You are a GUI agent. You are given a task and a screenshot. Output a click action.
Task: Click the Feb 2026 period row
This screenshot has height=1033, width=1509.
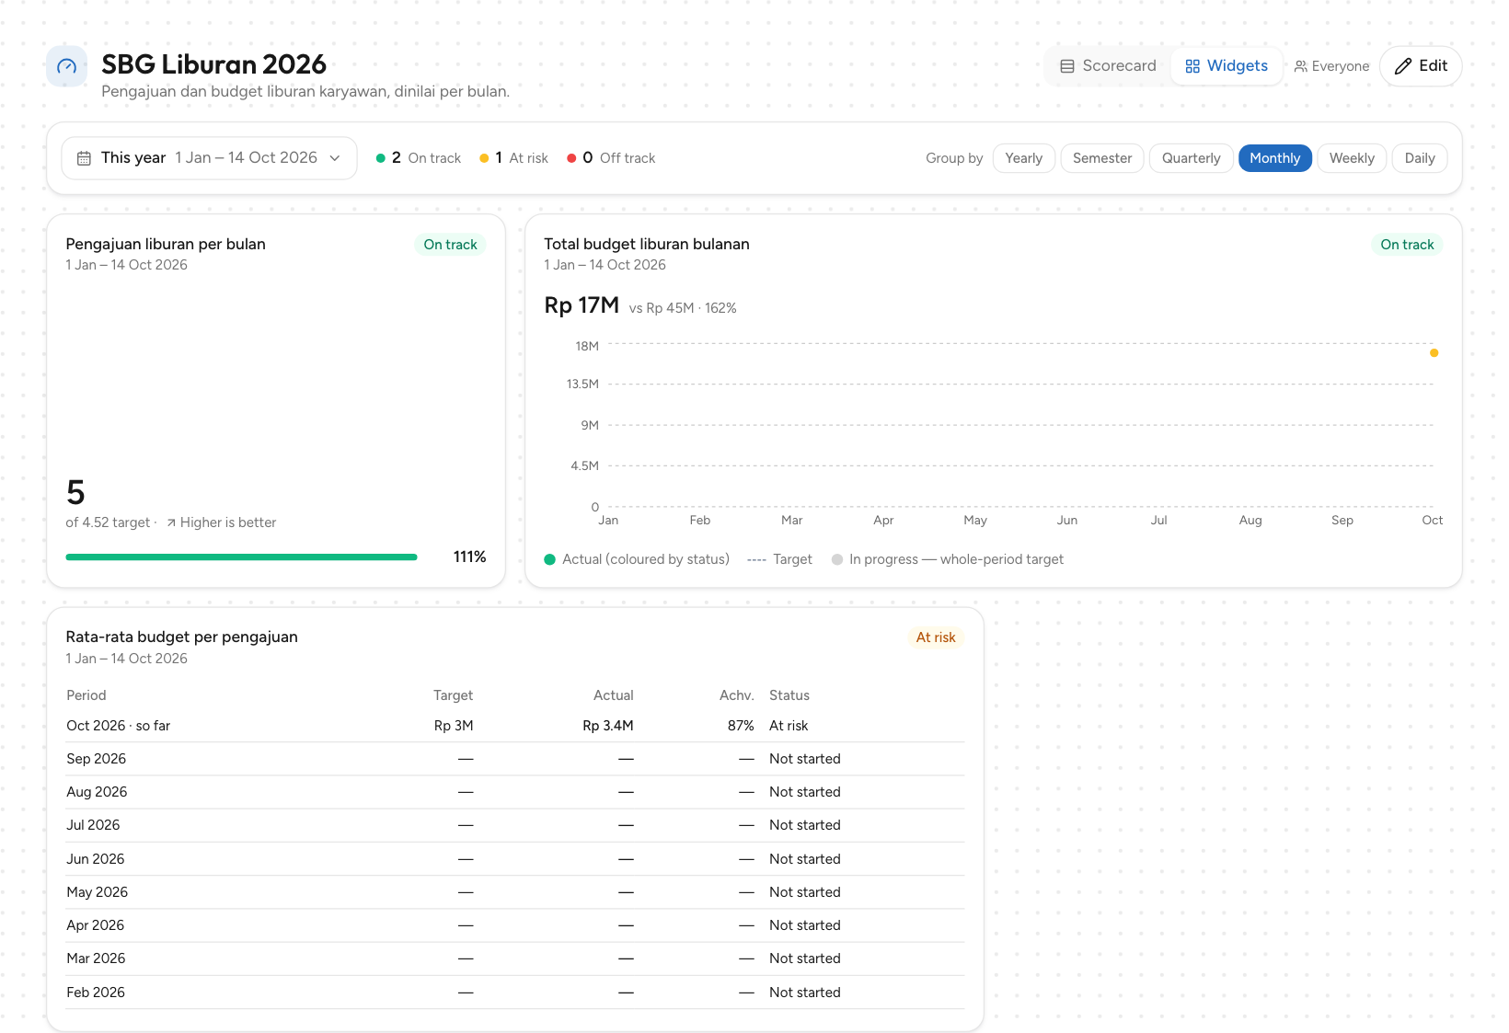[x=515, y=993]
